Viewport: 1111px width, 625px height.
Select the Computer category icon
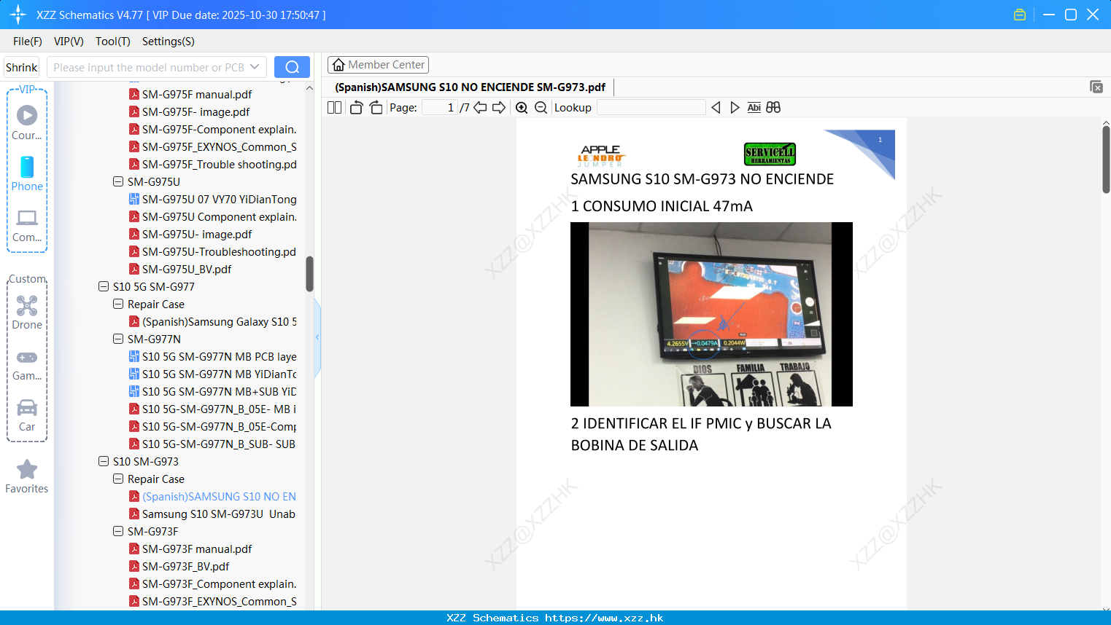pos(27,225)
